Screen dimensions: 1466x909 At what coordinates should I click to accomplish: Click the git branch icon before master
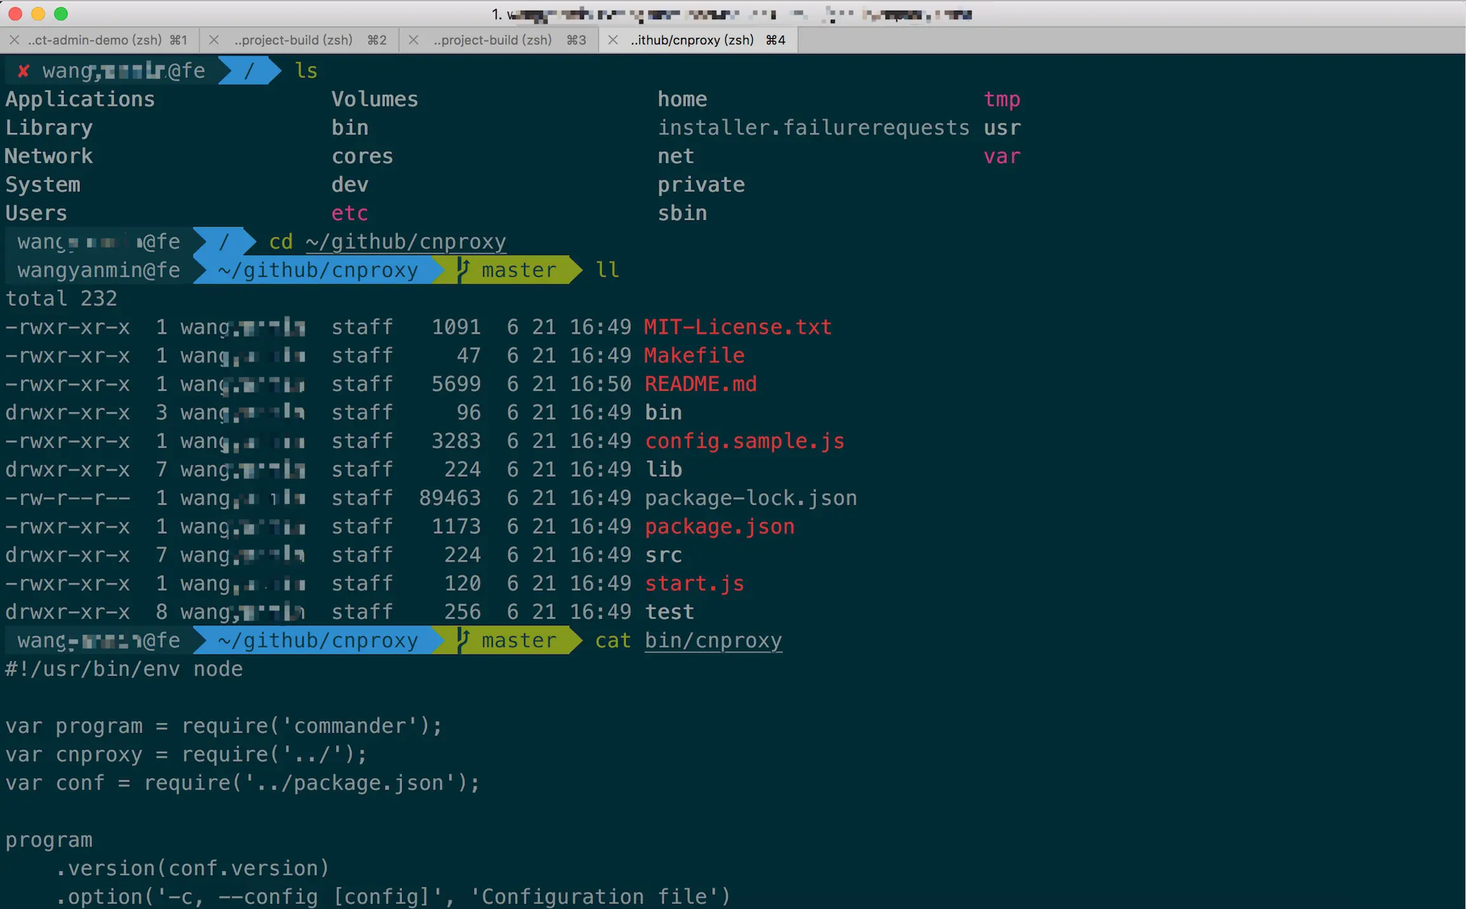464,270
